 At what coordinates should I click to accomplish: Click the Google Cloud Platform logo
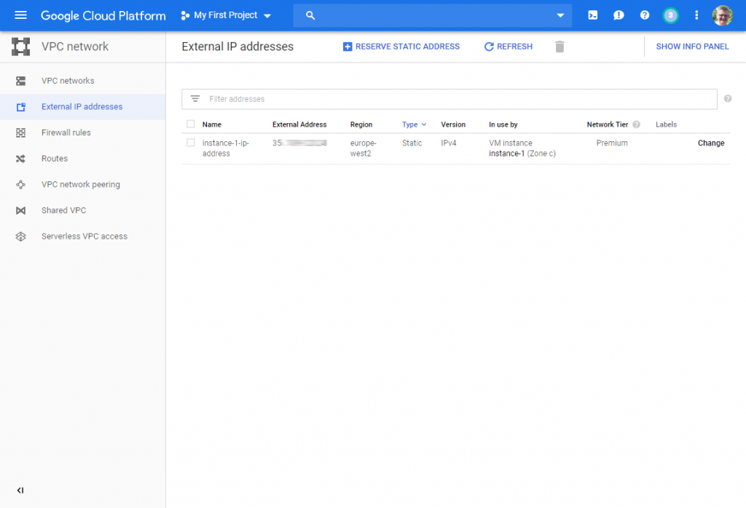[103, 16]
